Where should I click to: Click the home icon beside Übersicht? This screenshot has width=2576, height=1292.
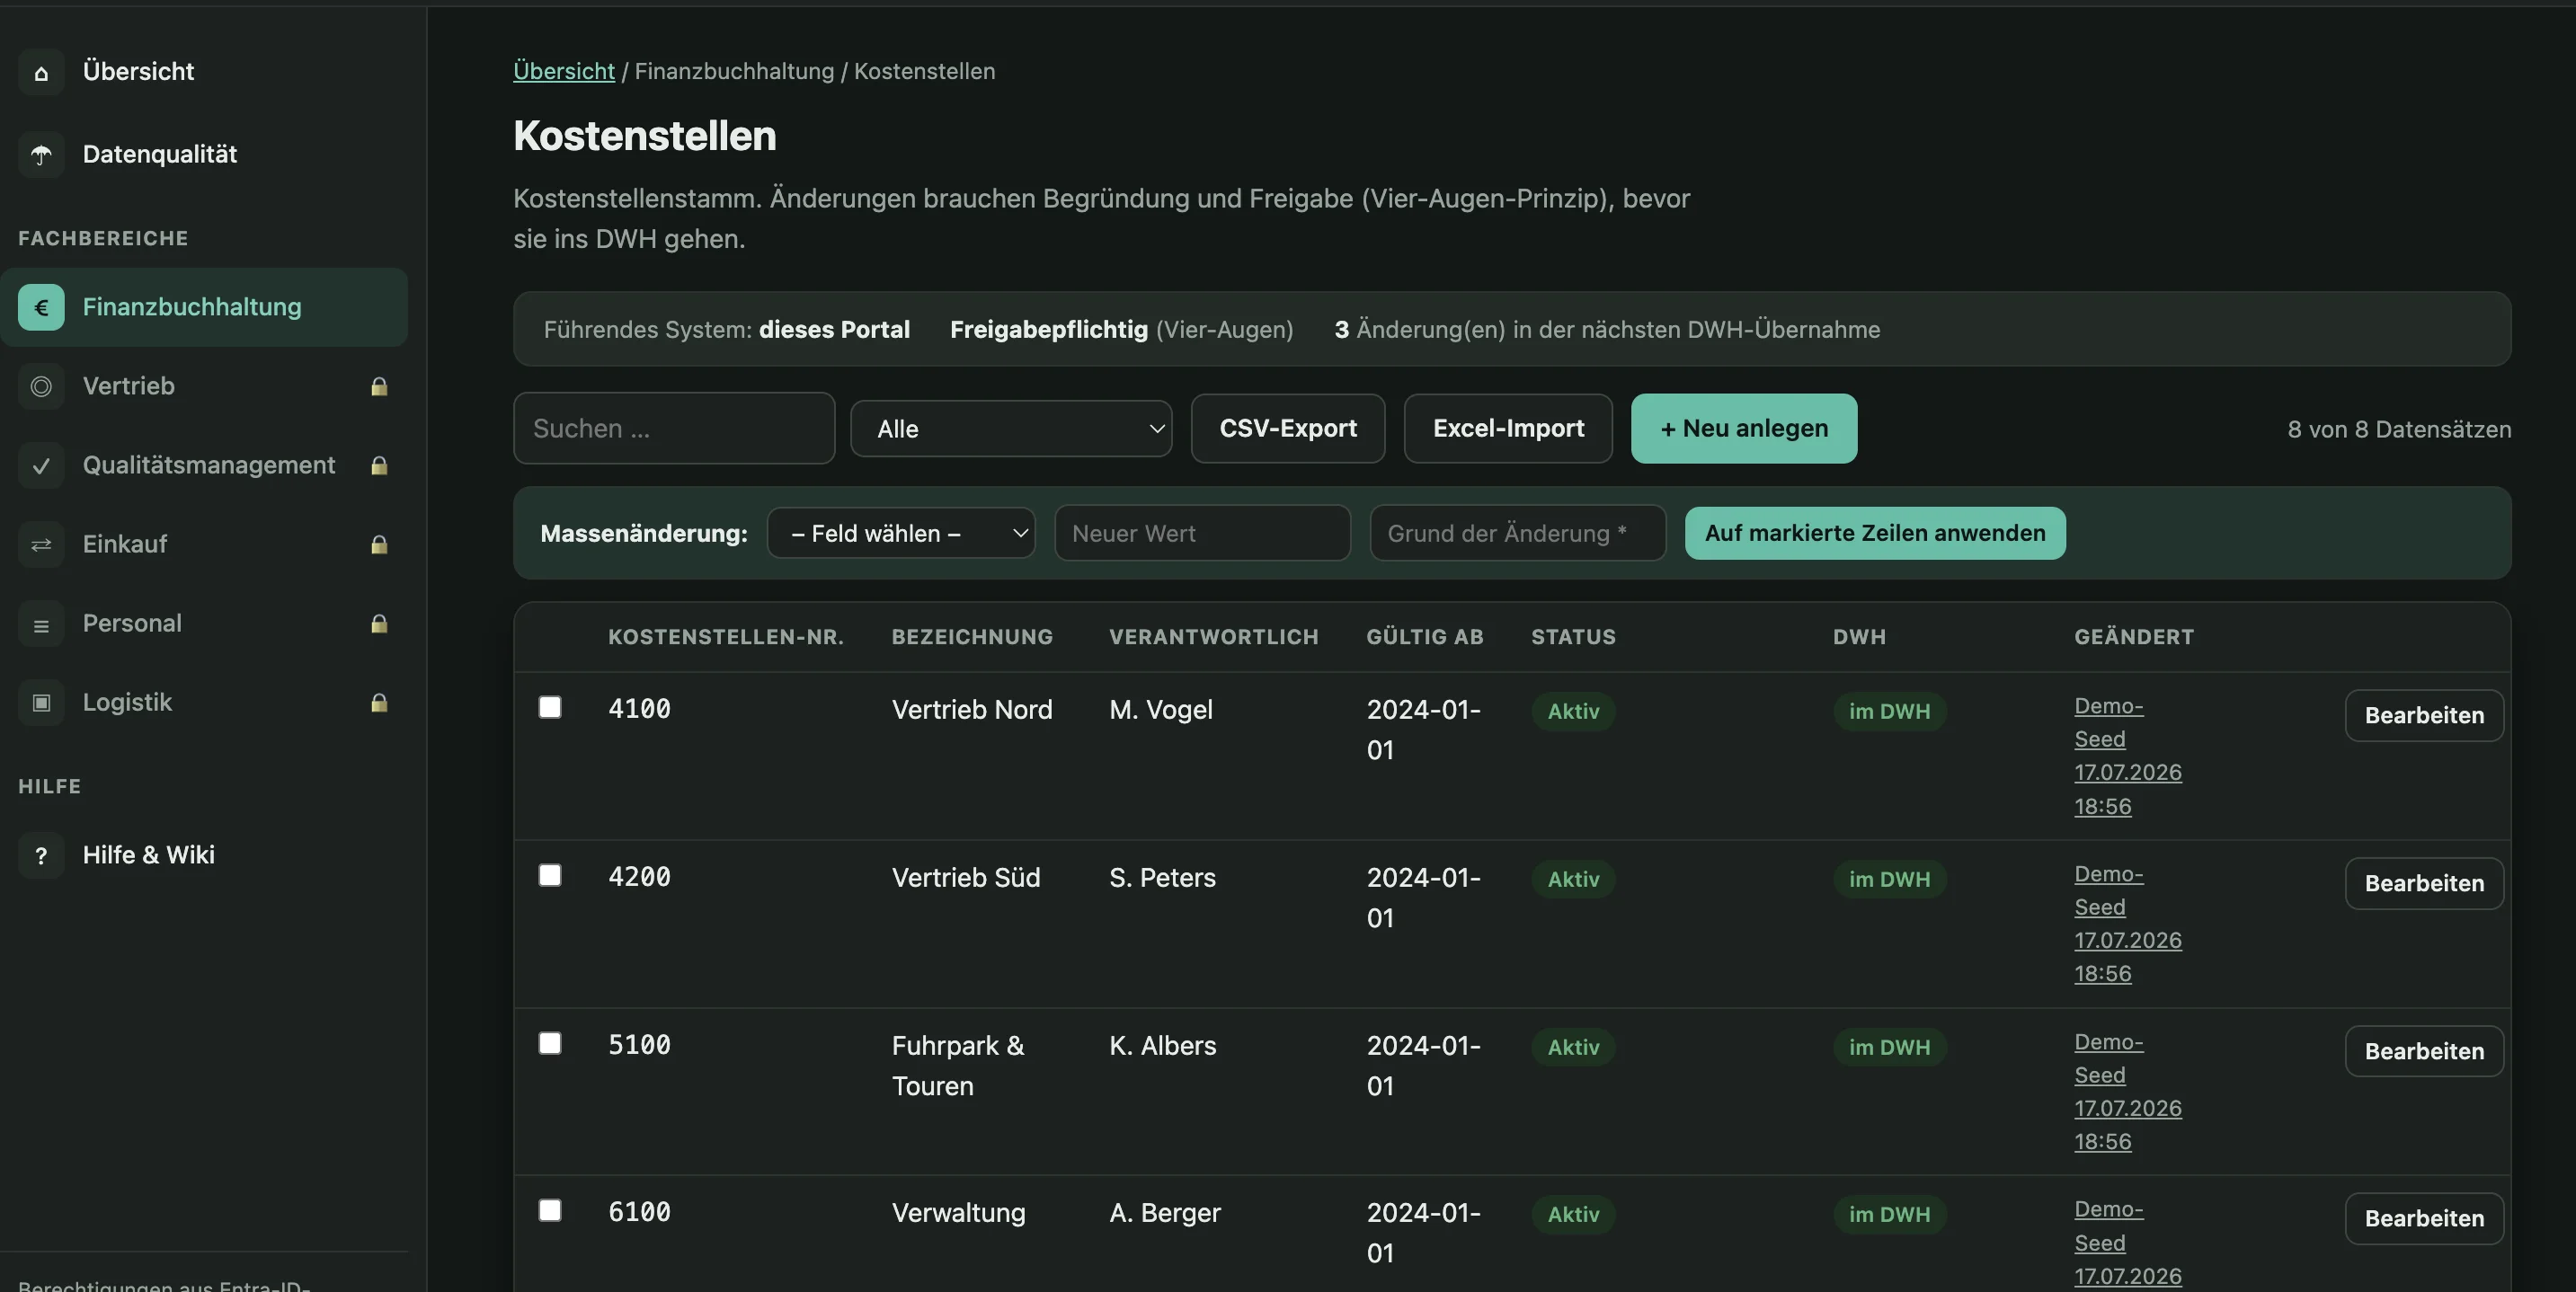click(41, 72)
